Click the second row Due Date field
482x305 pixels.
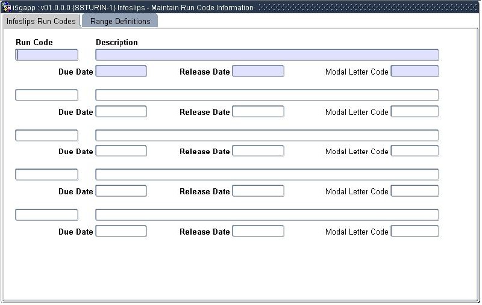click(121, 111)
